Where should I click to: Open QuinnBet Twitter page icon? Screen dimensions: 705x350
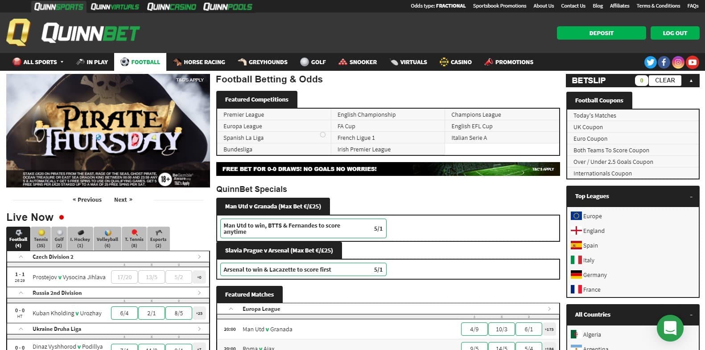click(x=650, y=62)
